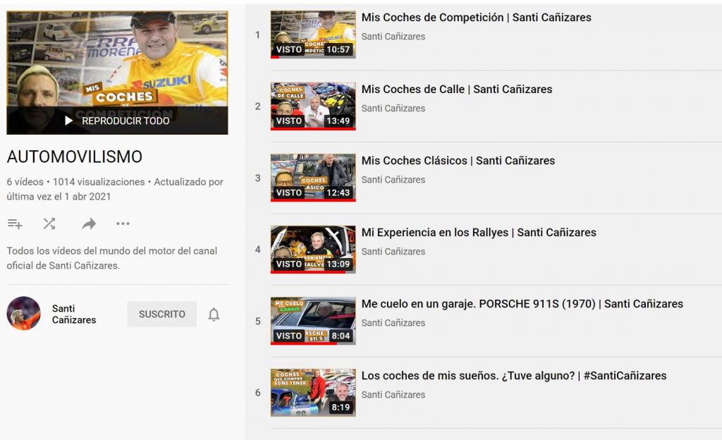The image size is (722, 440).
Task: Click the Porsche 911S video thumbnail
Action: [x=313, y=321]
